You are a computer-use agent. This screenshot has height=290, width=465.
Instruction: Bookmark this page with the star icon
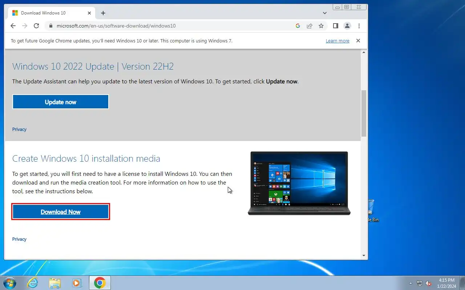[321, 26]
